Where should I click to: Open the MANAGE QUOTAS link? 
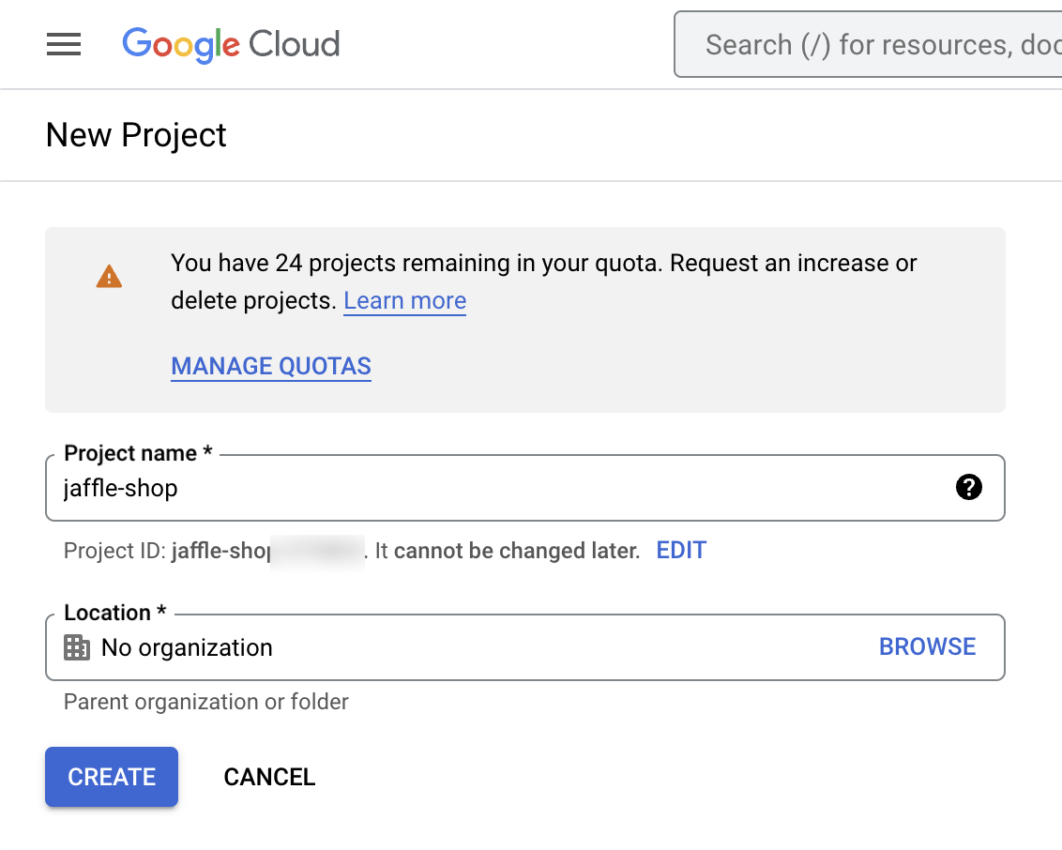(271, 366)
